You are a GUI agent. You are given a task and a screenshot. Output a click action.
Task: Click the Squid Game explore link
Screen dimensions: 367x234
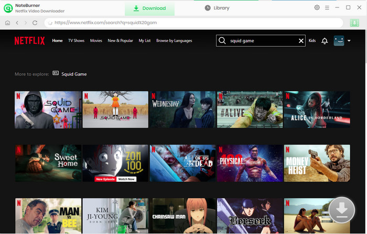point(74,74)
